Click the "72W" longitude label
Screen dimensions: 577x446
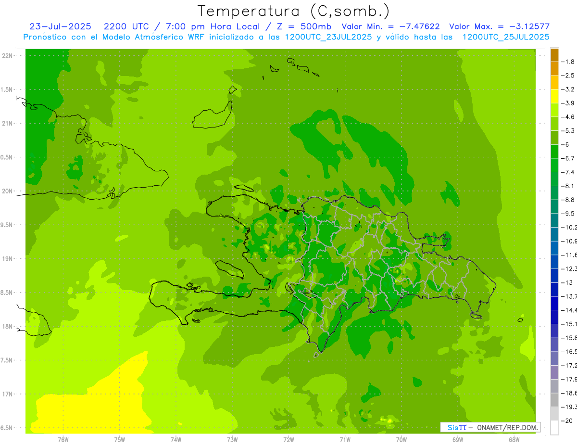(x=288, y=439)
